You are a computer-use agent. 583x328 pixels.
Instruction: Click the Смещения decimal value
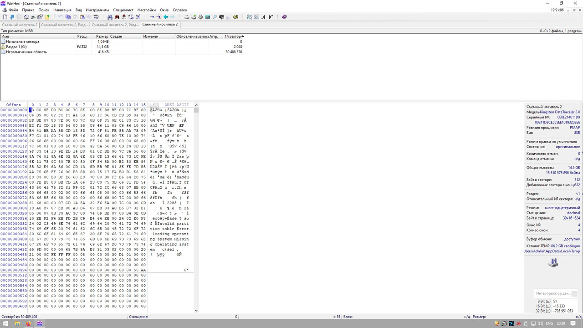click(573, 213)
